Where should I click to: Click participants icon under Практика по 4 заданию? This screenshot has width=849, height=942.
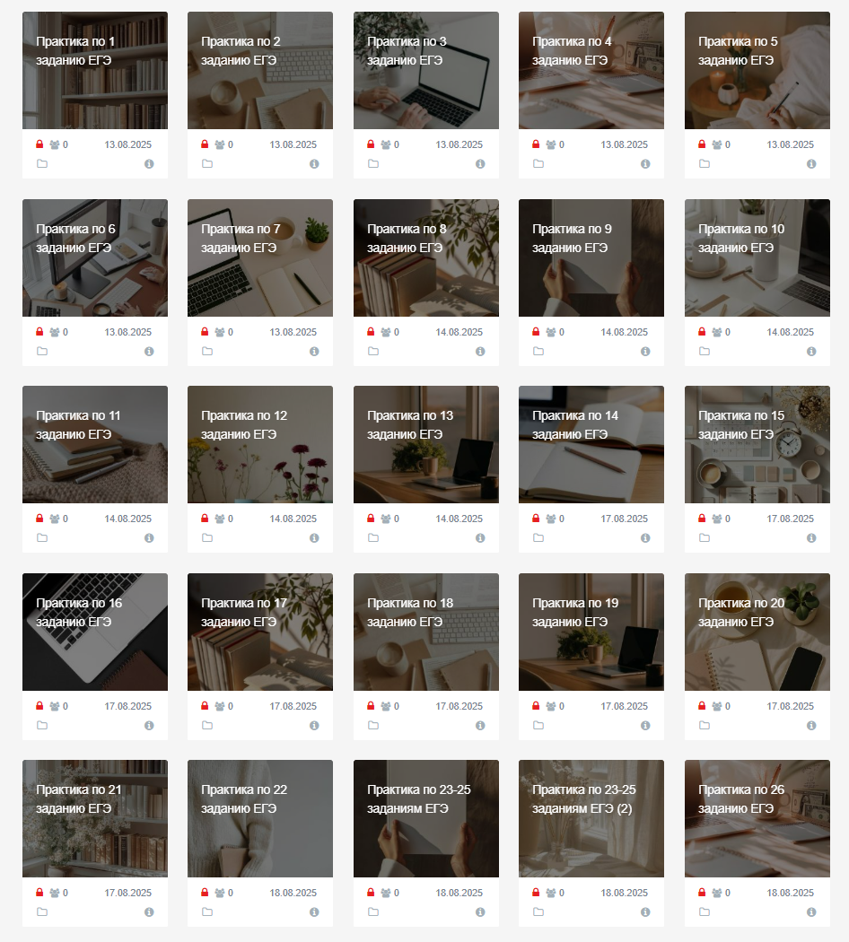pyautogui.click(x=551, y=144)
